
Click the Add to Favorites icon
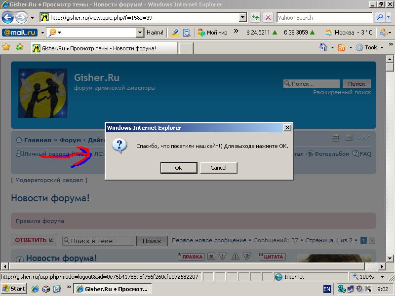(19, 47)
